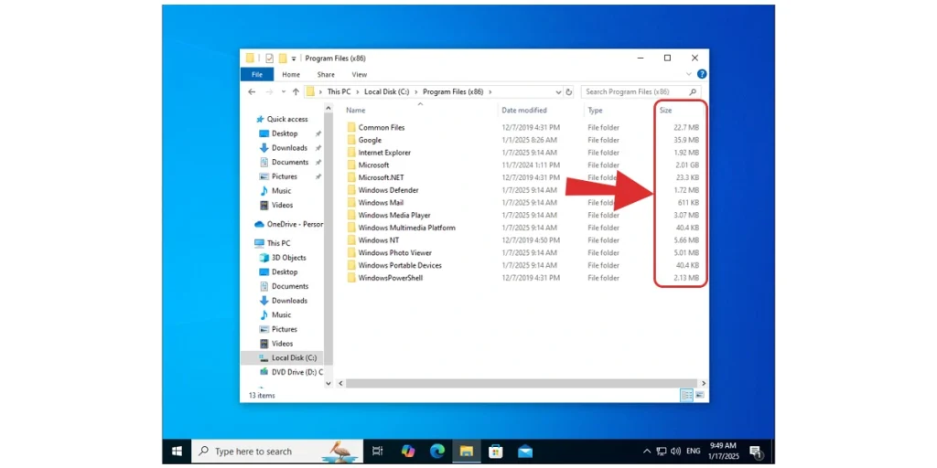937x468 pixels.
Task: Click the Windows Defender folder icon
Action: (x=351, y=190)
